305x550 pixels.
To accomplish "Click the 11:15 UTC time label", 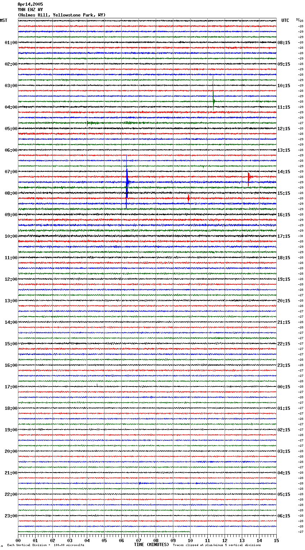I will point(284,107).
